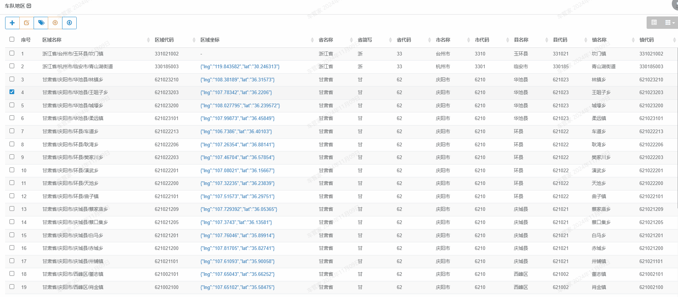Click the sort arrows beside 区域名称 header
Viewport: 678px width, 297px height.
coord(148,40)
